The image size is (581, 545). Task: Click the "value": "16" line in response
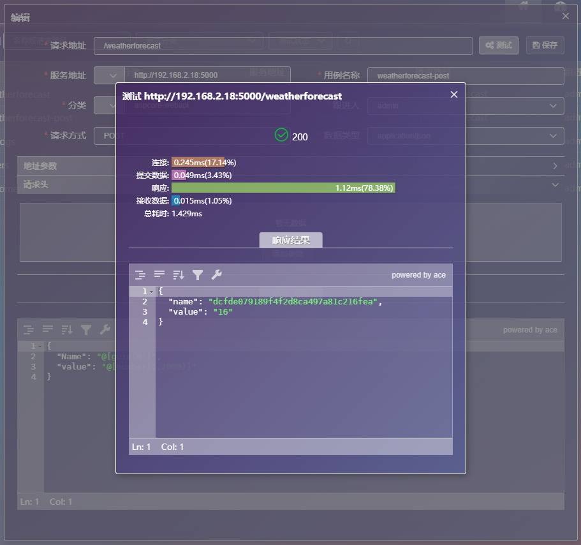pos(200,312)
